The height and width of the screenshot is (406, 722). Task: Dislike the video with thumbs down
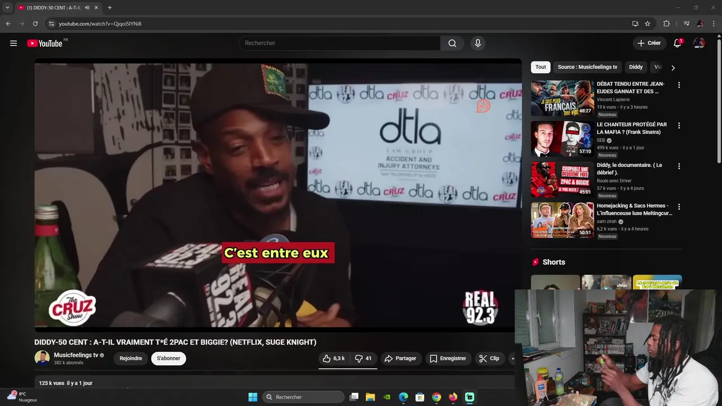click(363, 359)
